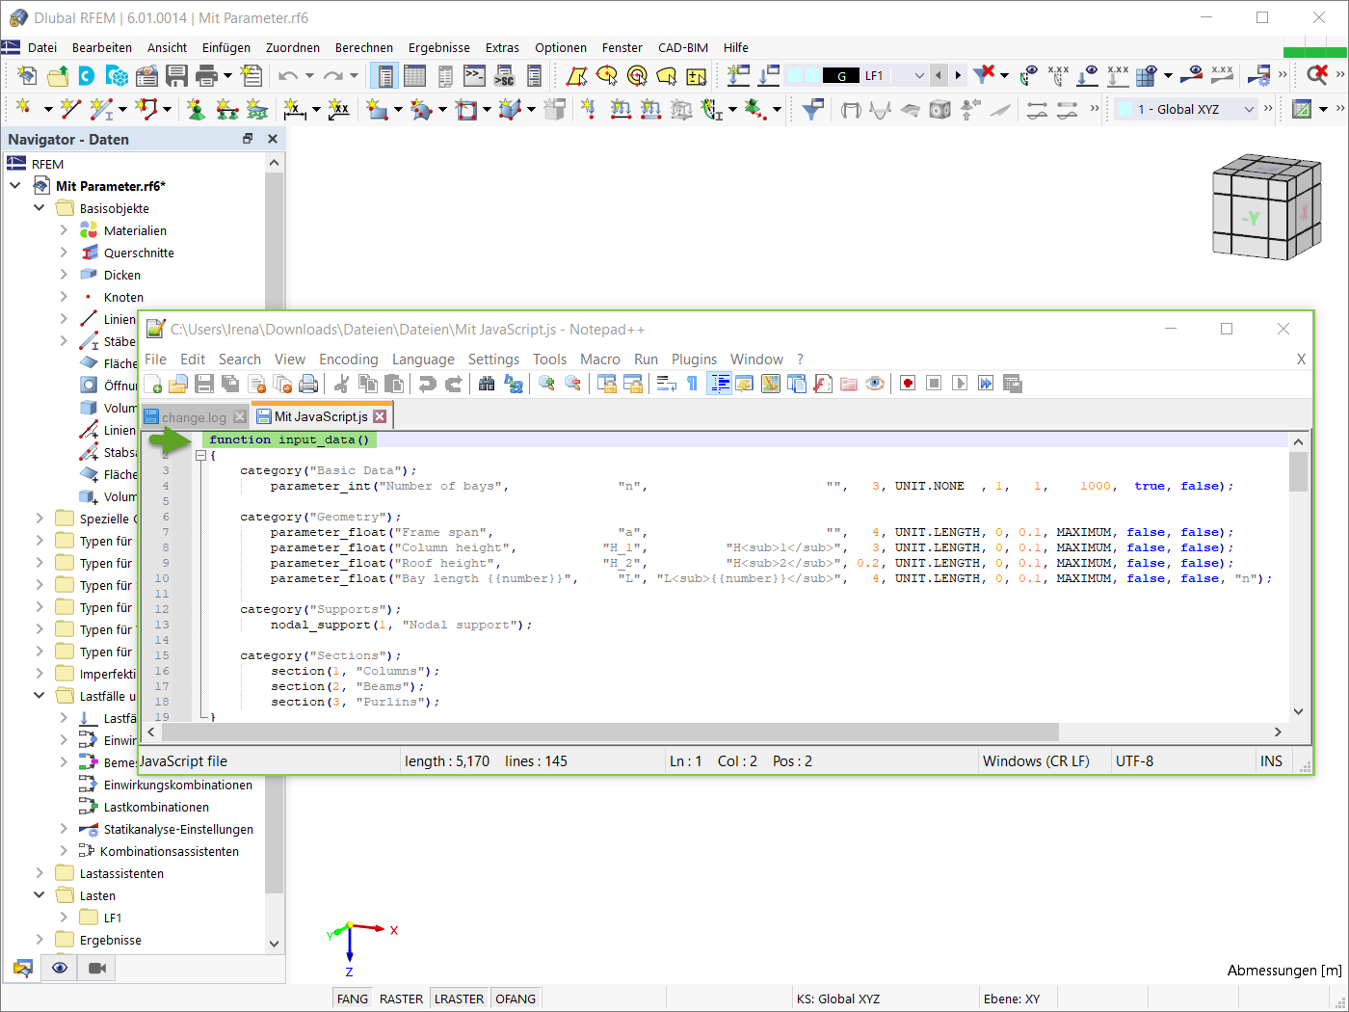Switch to the change.log tab
Image resolution: width=1349 pixels, height=1012 pixels.
[194, 416]
